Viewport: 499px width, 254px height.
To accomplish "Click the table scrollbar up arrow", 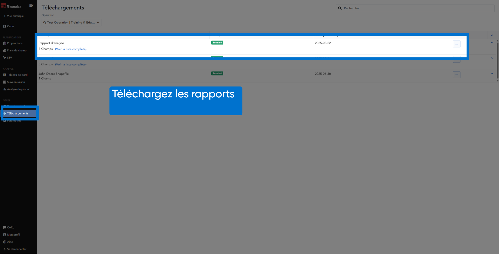I will click(497, 41).
